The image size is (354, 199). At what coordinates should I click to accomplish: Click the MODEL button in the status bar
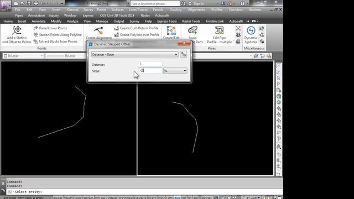point(206,198)
